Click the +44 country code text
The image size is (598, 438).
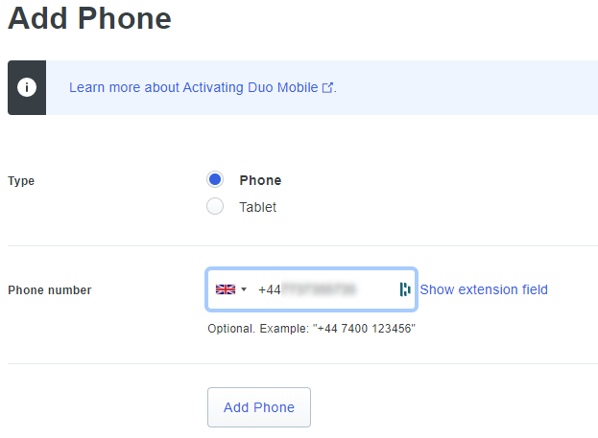coord(270,289)
